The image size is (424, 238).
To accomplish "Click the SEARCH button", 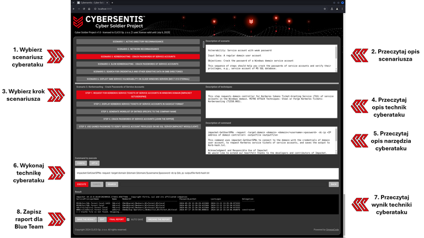I will point(112,185).
